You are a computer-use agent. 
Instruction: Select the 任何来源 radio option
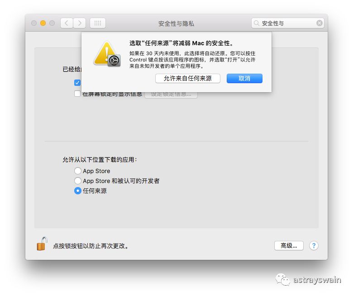point(78,191)
